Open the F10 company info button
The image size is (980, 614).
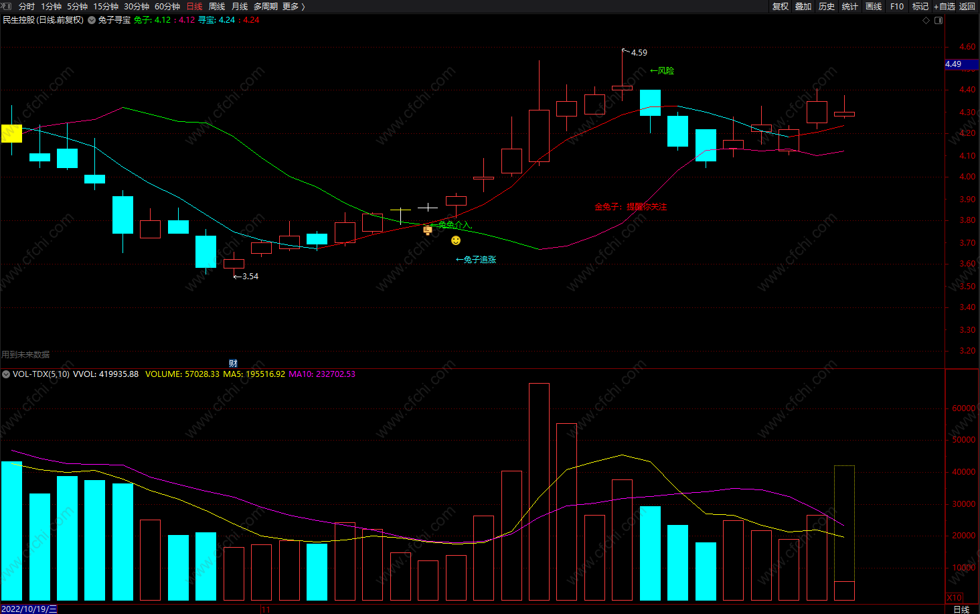[897, 6]
